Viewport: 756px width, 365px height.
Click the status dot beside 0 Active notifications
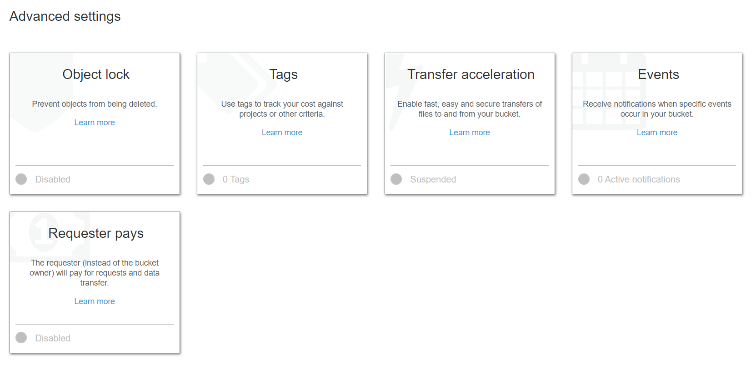[x=584, y=179]
